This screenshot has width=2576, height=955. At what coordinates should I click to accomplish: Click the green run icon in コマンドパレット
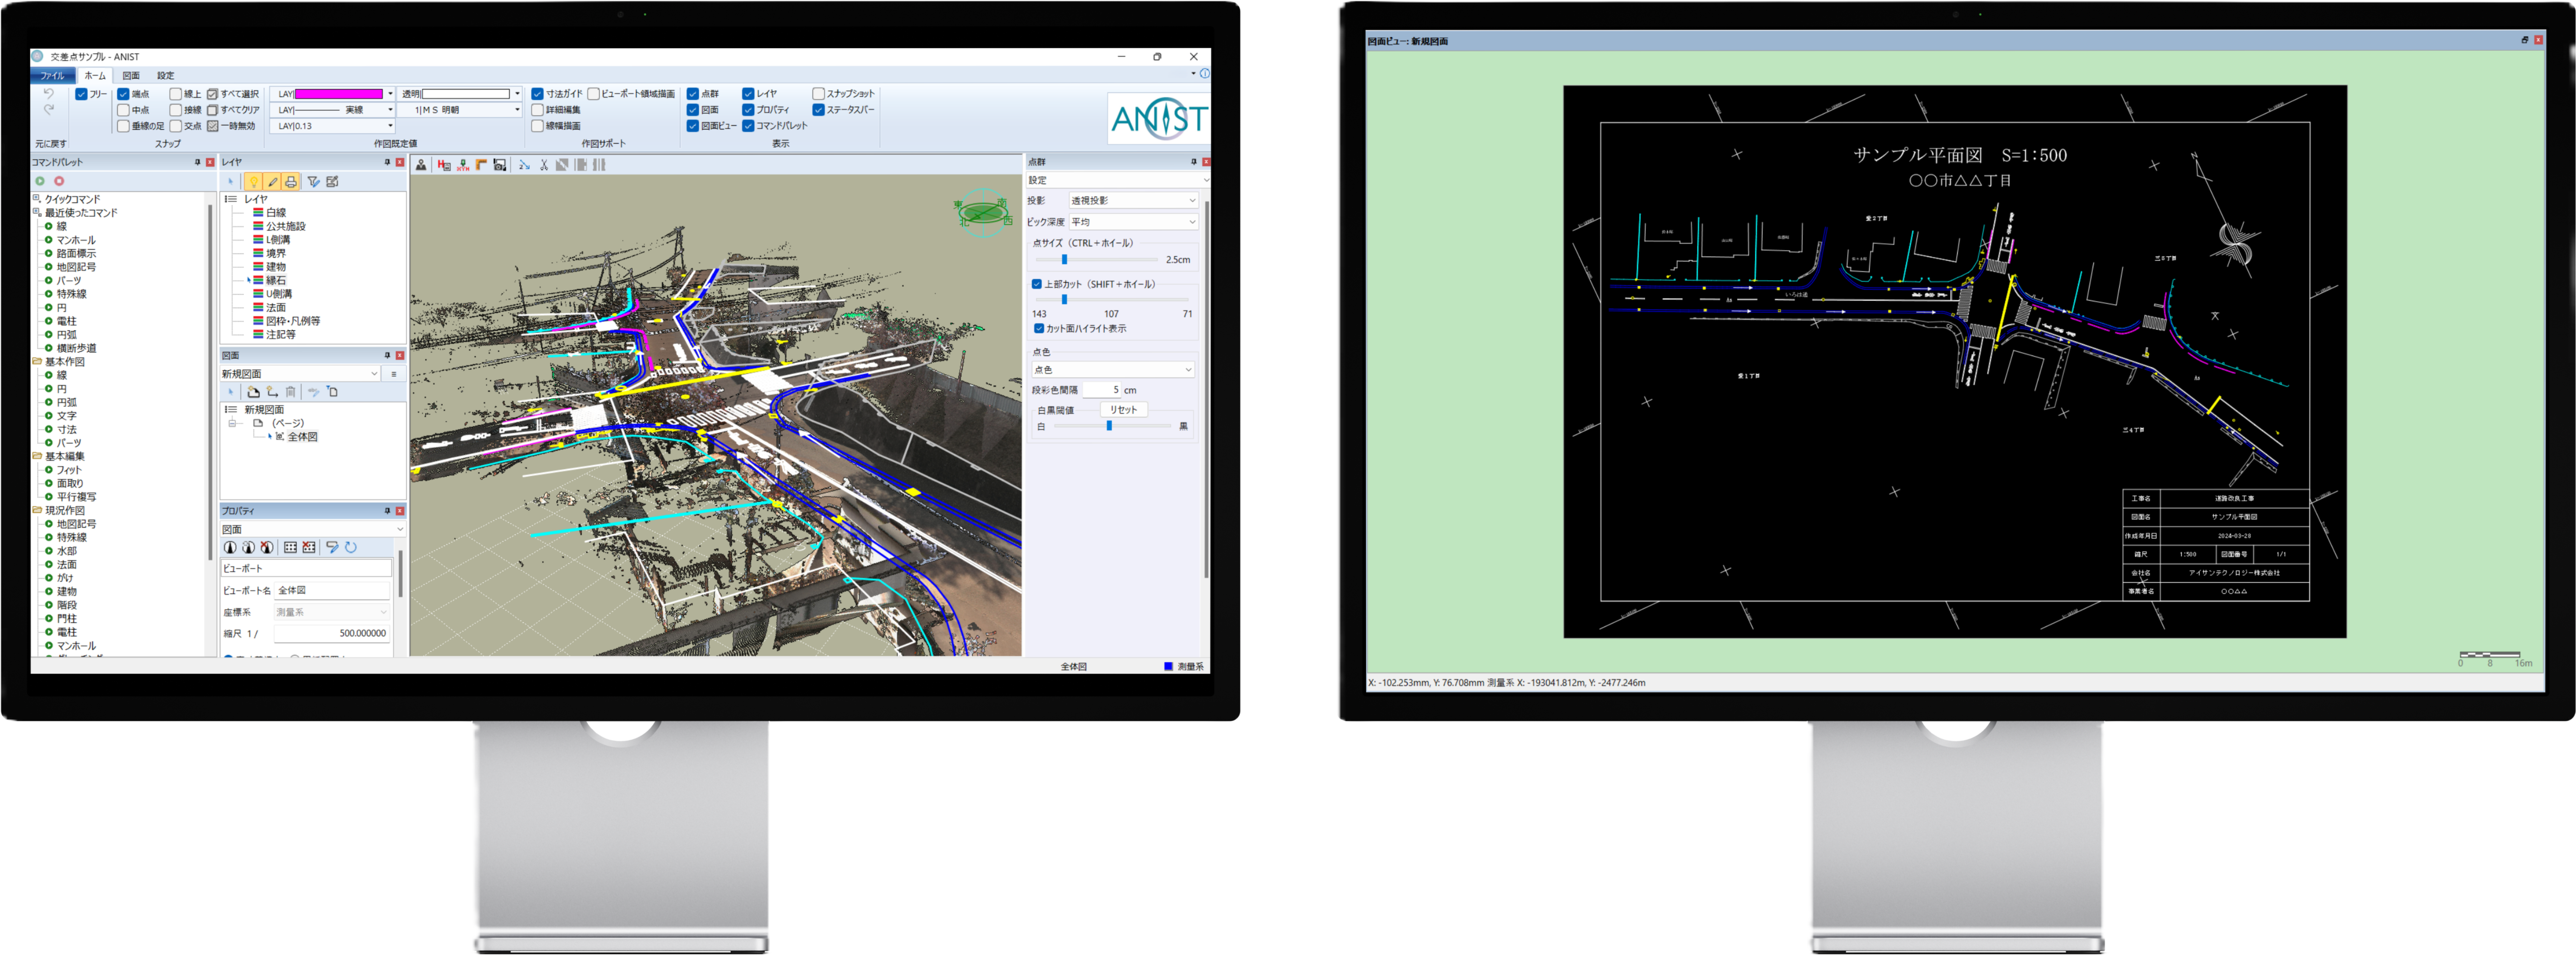click(x=40, y=181)
